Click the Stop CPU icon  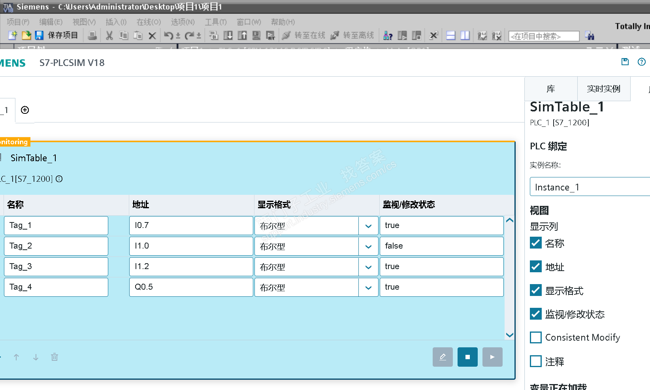point(416,36)
